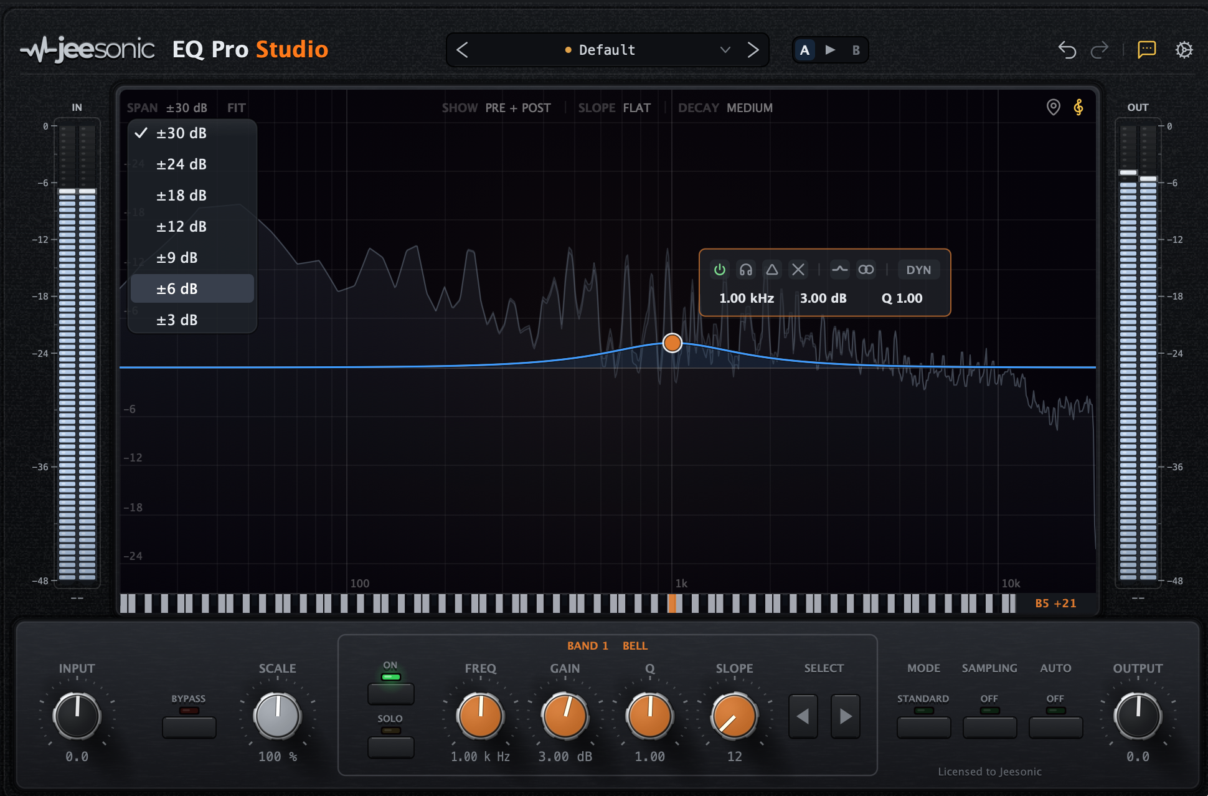Click the FIT button

(236, 108)
